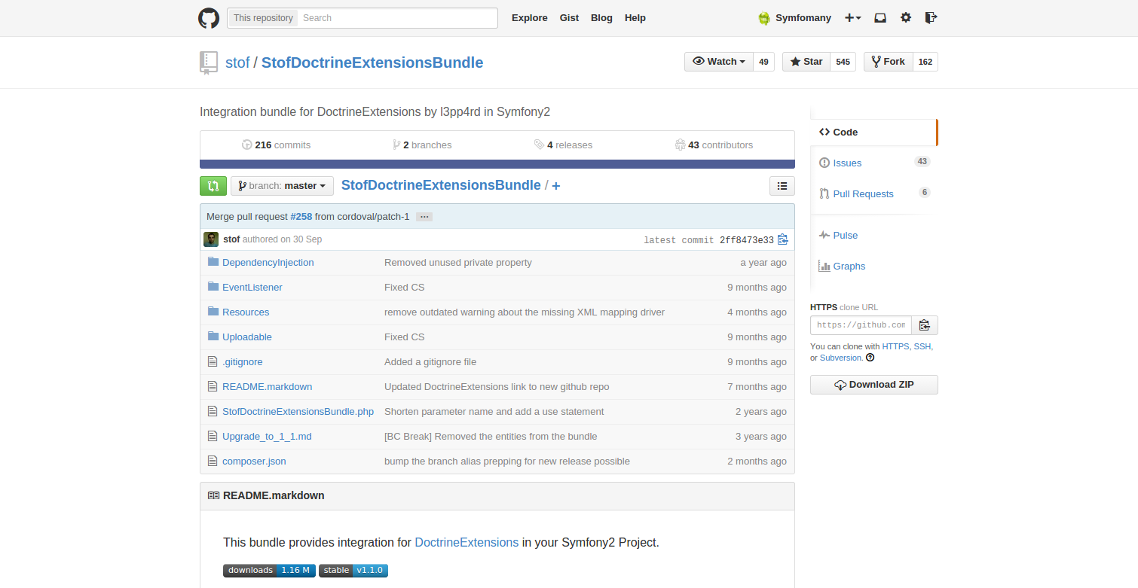Click the README.markdown file icon in the list
The image size is (1138, 588).
(x=213, y=386)
